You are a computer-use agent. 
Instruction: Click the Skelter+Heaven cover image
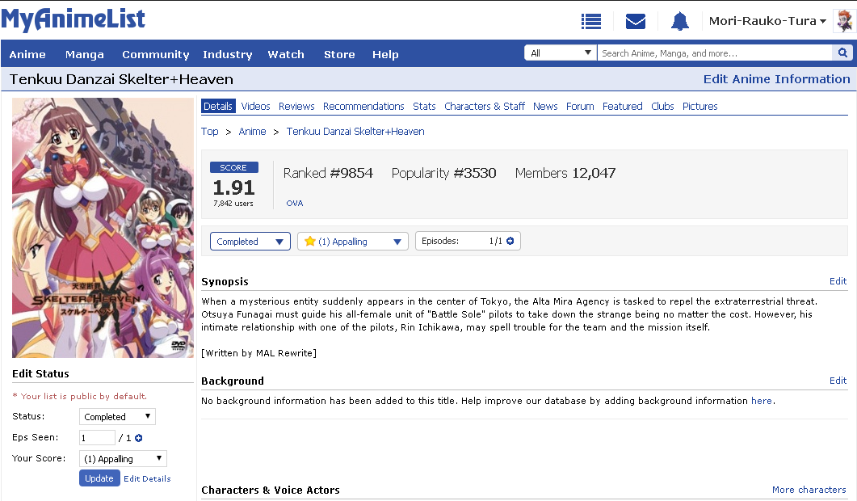103,228
